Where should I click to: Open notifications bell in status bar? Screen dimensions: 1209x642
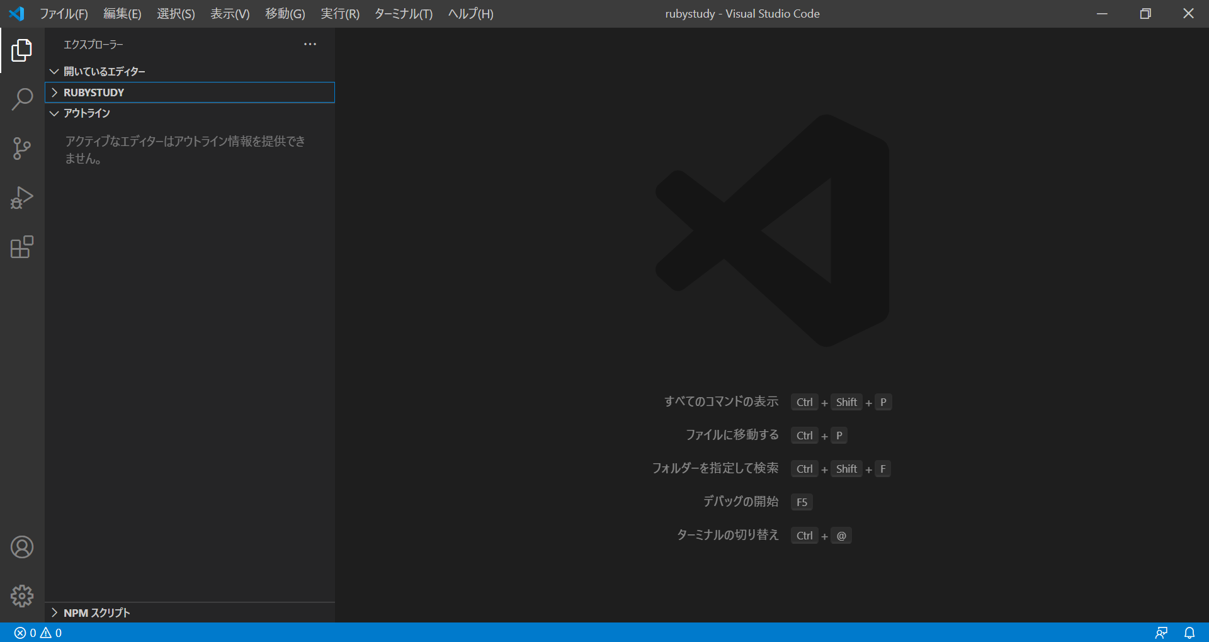click(x=1189, y=633)
